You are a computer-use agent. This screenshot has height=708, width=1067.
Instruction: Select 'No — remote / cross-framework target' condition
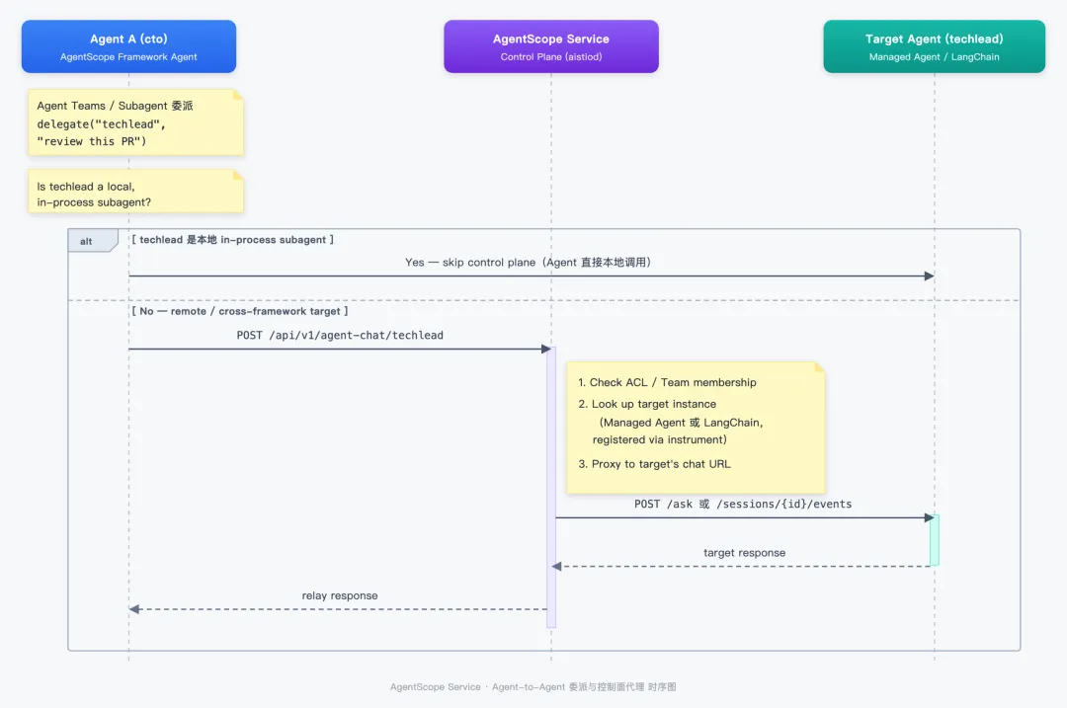click(x=239, y=311)
